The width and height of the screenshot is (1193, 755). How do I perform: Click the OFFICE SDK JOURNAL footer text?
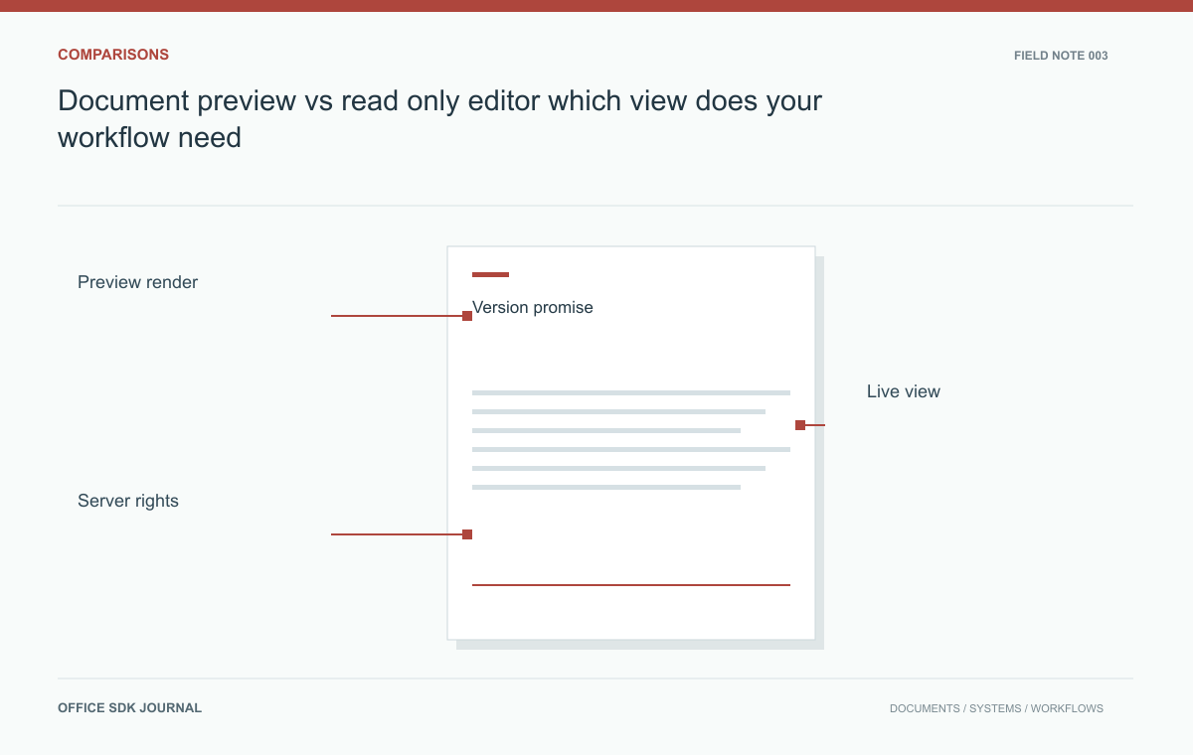pos(130,708)
